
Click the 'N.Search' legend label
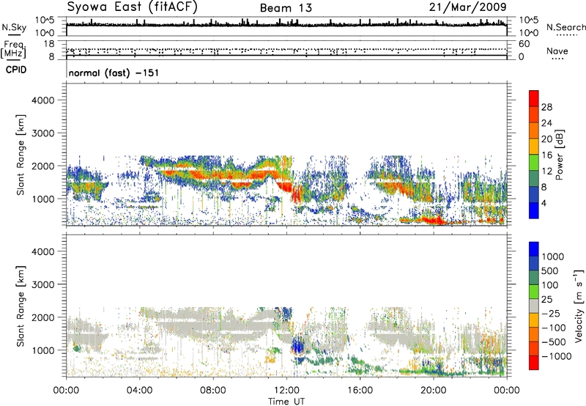click(565, 27)
